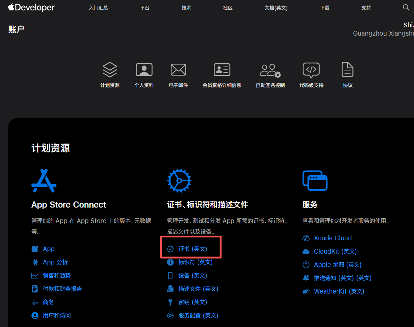The height and width of the screenshot is (327, 414).
Task: Open the 入门汇总 nav menu
Action: click(x=99, y=8)
